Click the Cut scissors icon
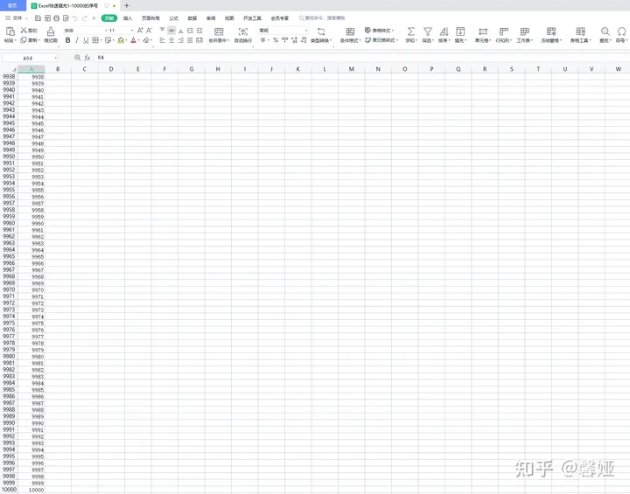This screenshot has height=494, width=630. tap(24, 30)
